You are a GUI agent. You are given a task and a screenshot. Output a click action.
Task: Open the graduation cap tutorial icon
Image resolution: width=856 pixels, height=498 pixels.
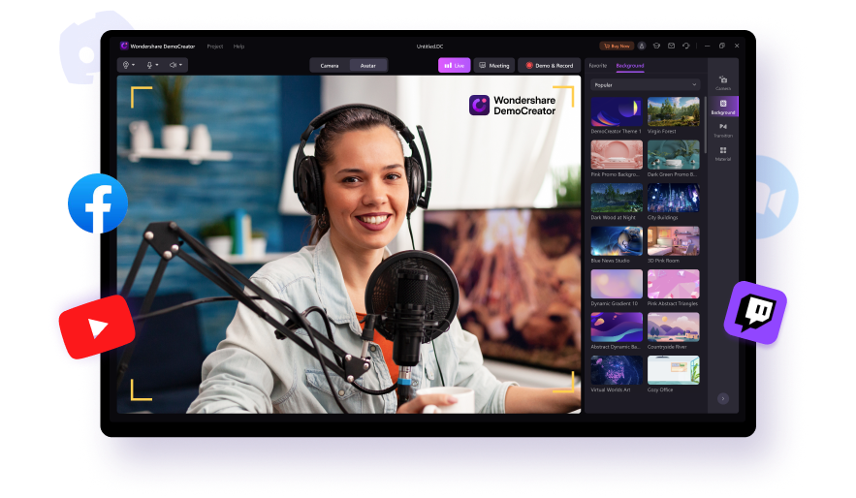point(656,47)
